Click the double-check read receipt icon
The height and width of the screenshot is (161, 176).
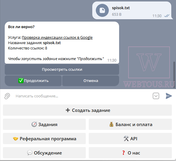(x=167, y=16)
